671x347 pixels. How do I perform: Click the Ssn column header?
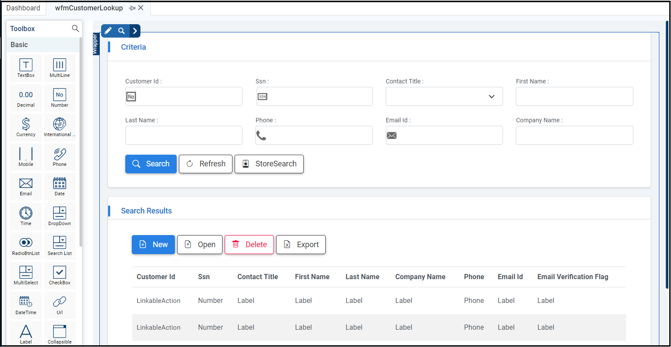(x=204, y=277)
